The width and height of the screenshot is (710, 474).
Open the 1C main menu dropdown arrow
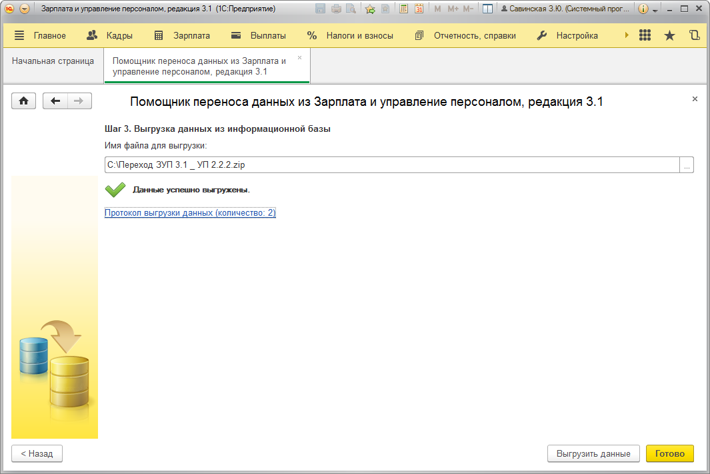(25, 9)
